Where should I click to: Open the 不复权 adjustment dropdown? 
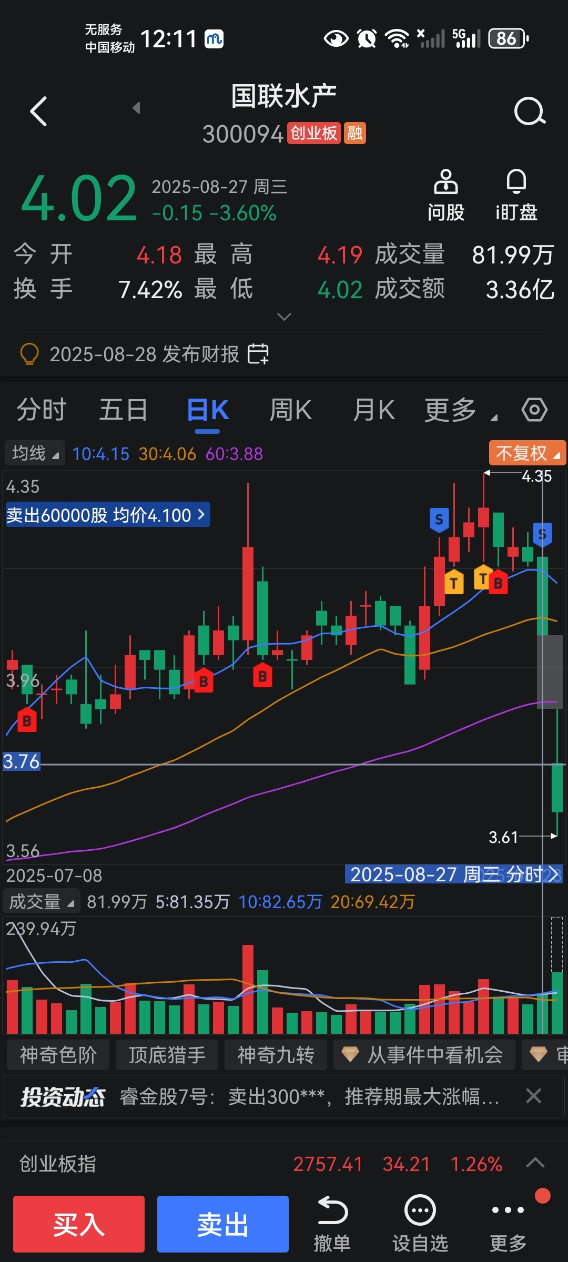(528, 453)
